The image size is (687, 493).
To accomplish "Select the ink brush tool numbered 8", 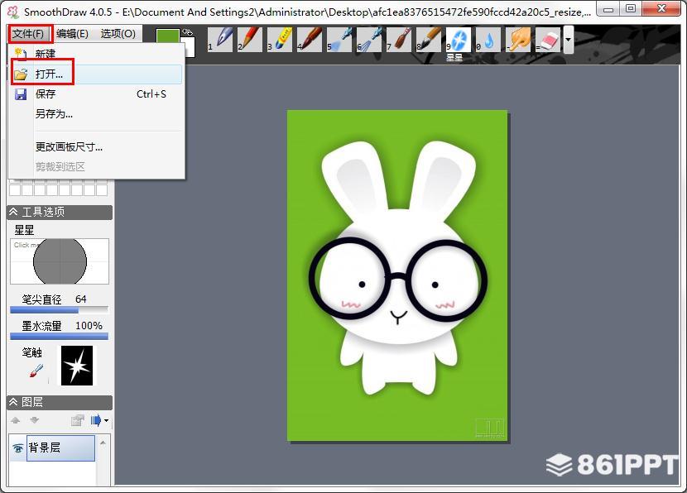I will click(429, 40).
